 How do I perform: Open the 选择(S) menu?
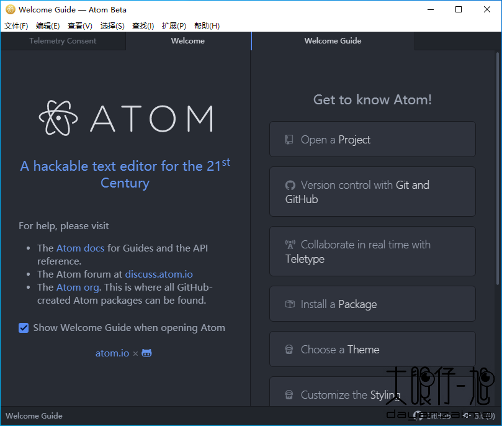(112, 26)
